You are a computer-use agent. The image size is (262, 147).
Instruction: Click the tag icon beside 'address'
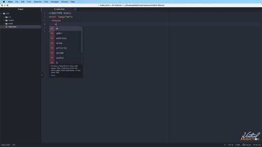52,38
